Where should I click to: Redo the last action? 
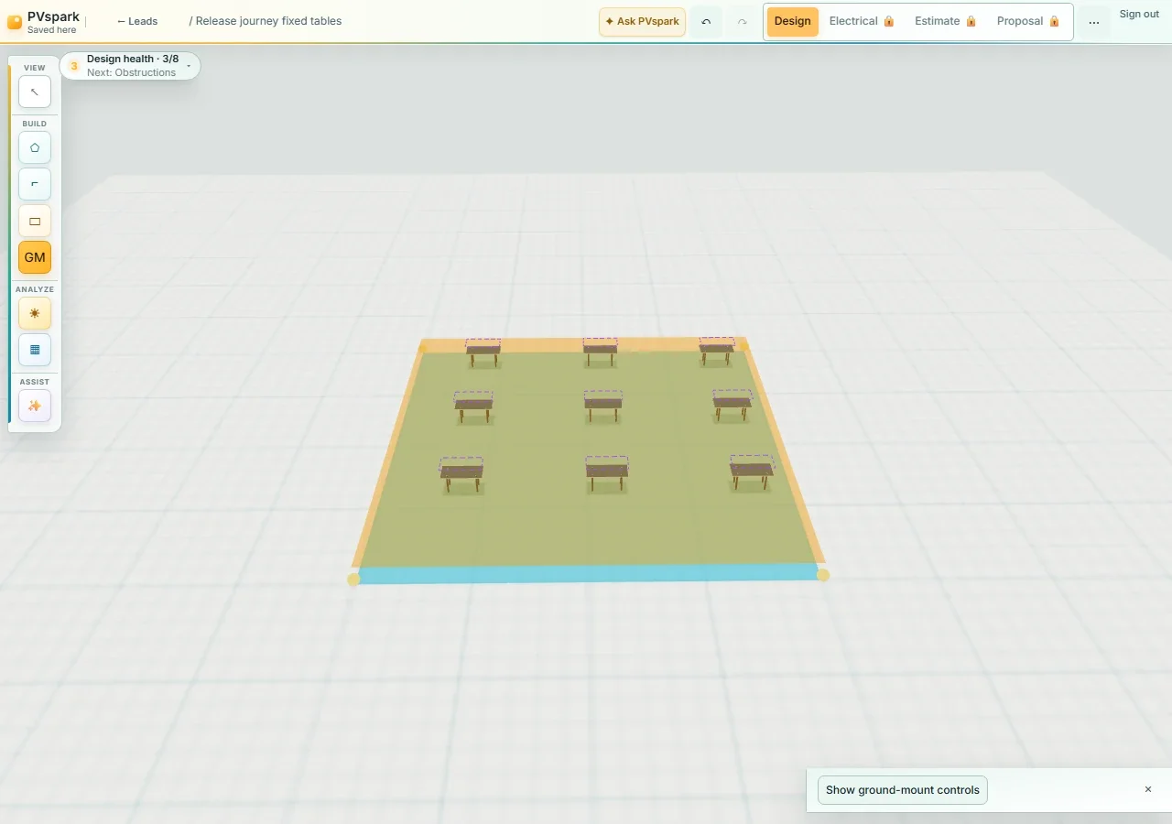click(x=743, y=22)
